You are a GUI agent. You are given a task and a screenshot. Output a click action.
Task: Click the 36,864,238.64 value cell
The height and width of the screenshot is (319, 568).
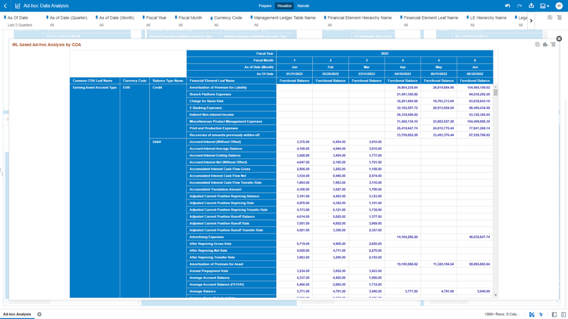(403, 87)
